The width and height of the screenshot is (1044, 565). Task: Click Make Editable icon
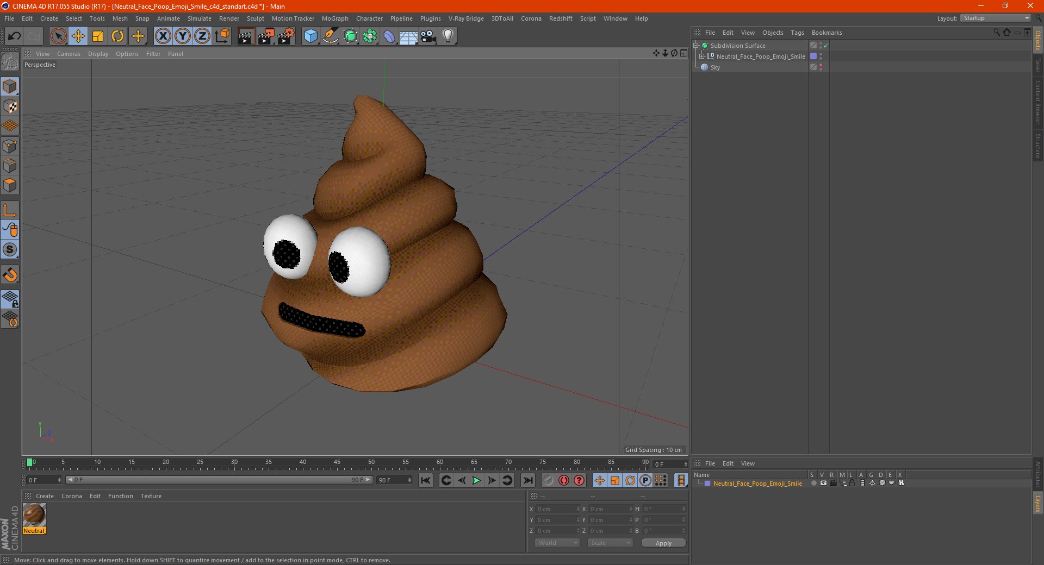pyautogui.click(x=10, y=62)
